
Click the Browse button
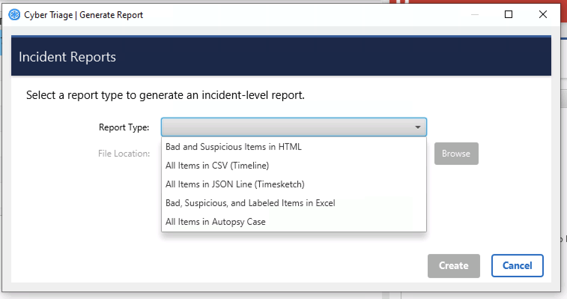click(456, 153)
